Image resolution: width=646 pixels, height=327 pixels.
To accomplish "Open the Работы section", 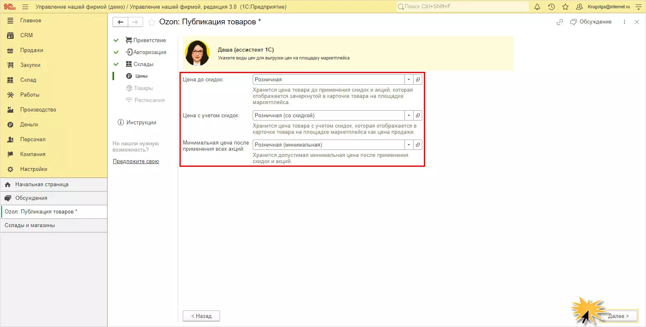I will click(x=54, y=95).
